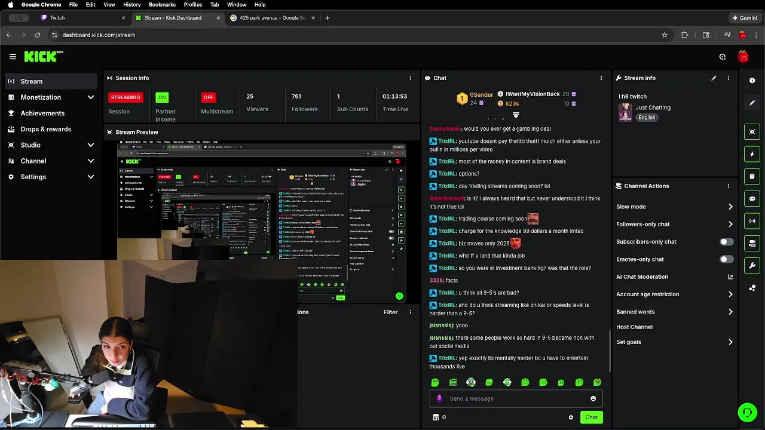The height and width of the screenshot is (430, 765).
Task: Click the shop icon below the message box
Action: [436, 417]
